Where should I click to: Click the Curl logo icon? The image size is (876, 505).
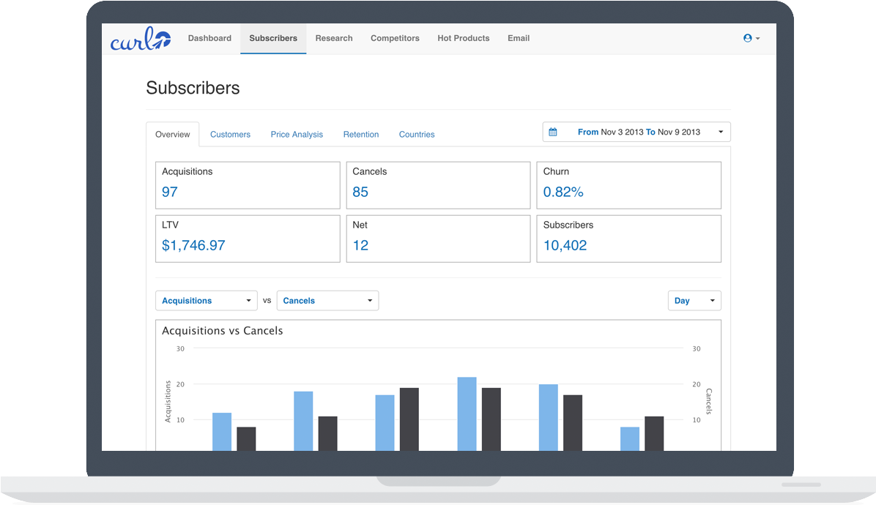click(x=141, y=39)
